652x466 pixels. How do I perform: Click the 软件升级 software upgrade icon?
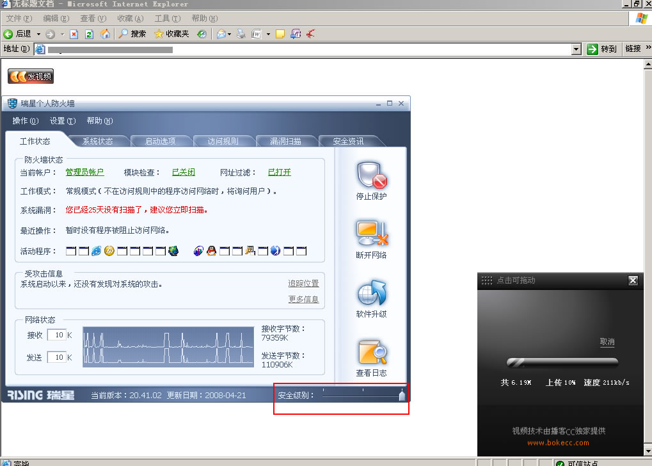click(x=371, y=293)
